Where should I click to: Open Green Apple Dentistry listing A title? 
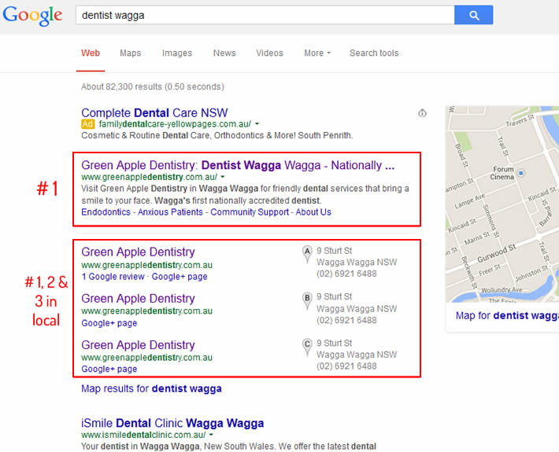pyautogui.click(x=138, y=252)
